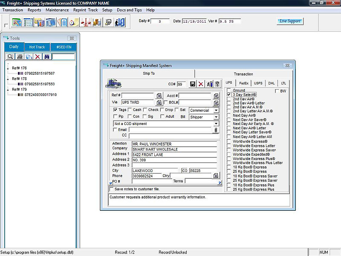Select tracking number 87E2400300017910

click(x=40, y=95)
